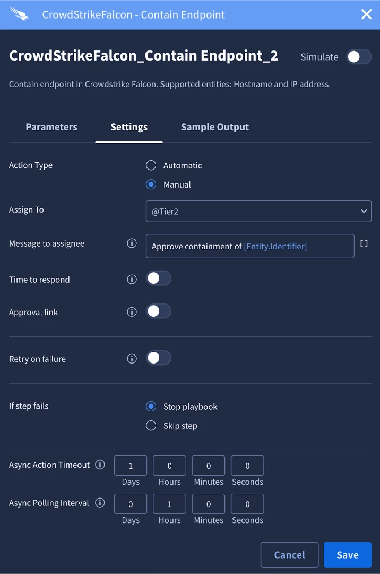This screenshot has width=380, height=574.
Task: Open the Assign To dropdown
Action: click(x=258, y=211)
